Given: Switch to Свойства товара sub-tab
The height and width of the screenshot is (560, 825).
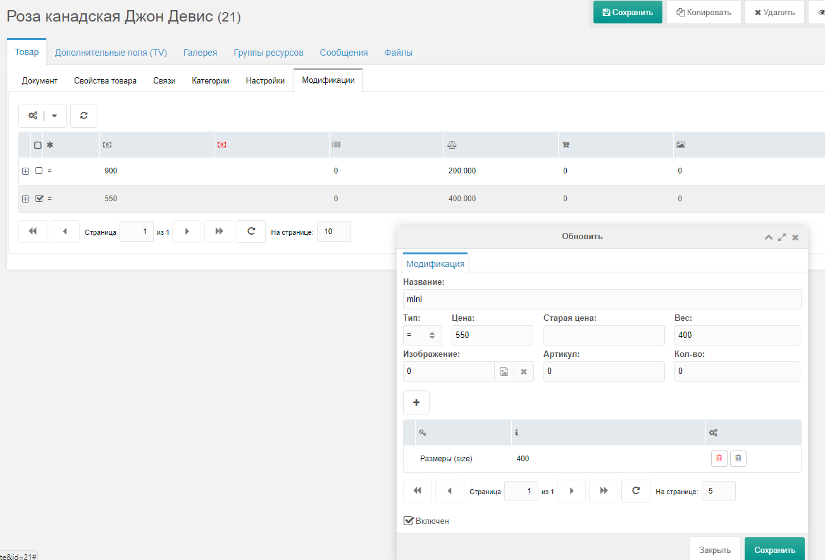Looking at the screenshot, I should tap(105, 81).
